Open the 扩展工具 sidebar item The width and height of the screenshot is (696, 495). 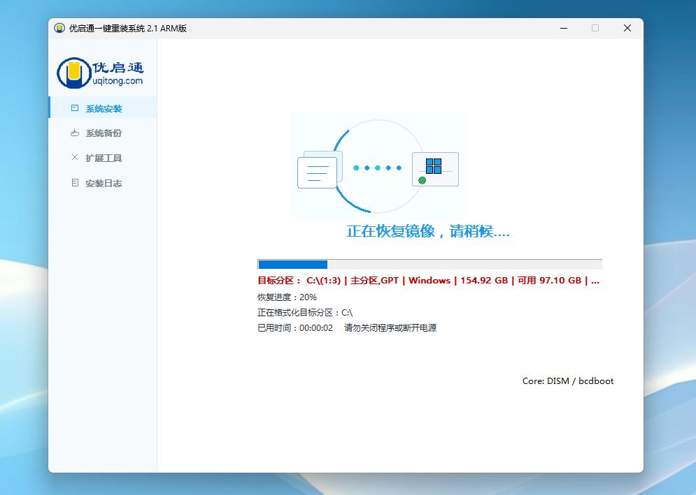click(103, 158)
